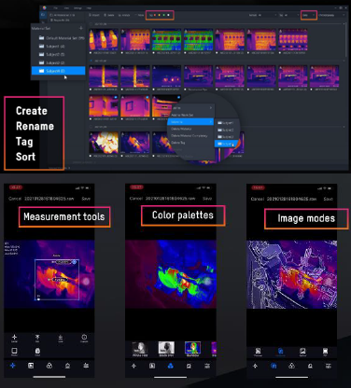Open the Subject1 folder in Material Set list

pos(51,47)
